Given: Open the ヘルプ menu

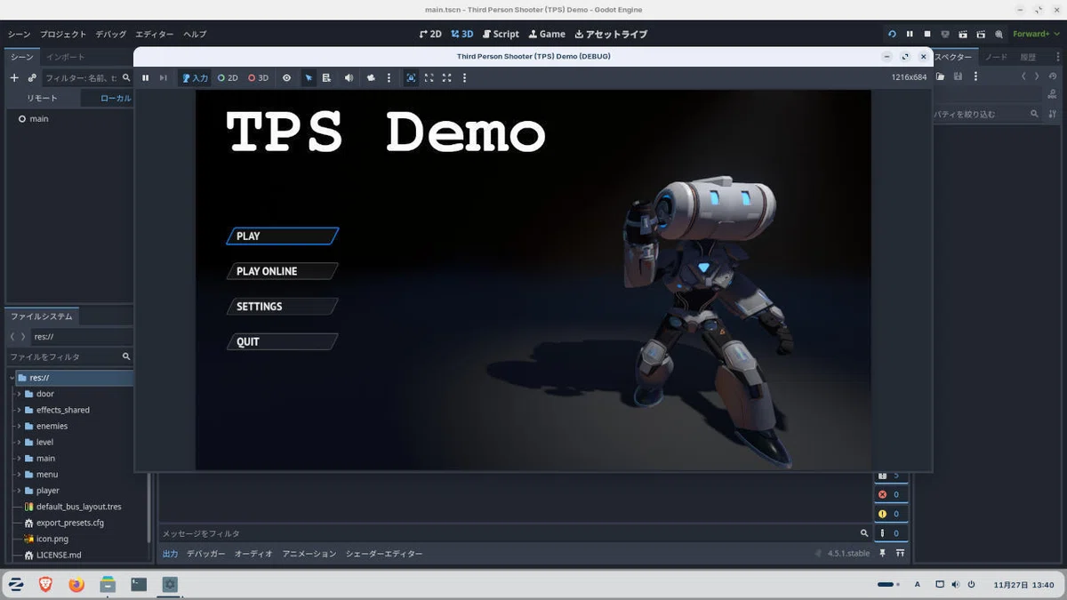Looking at the screenshot, I should point(195,34).
